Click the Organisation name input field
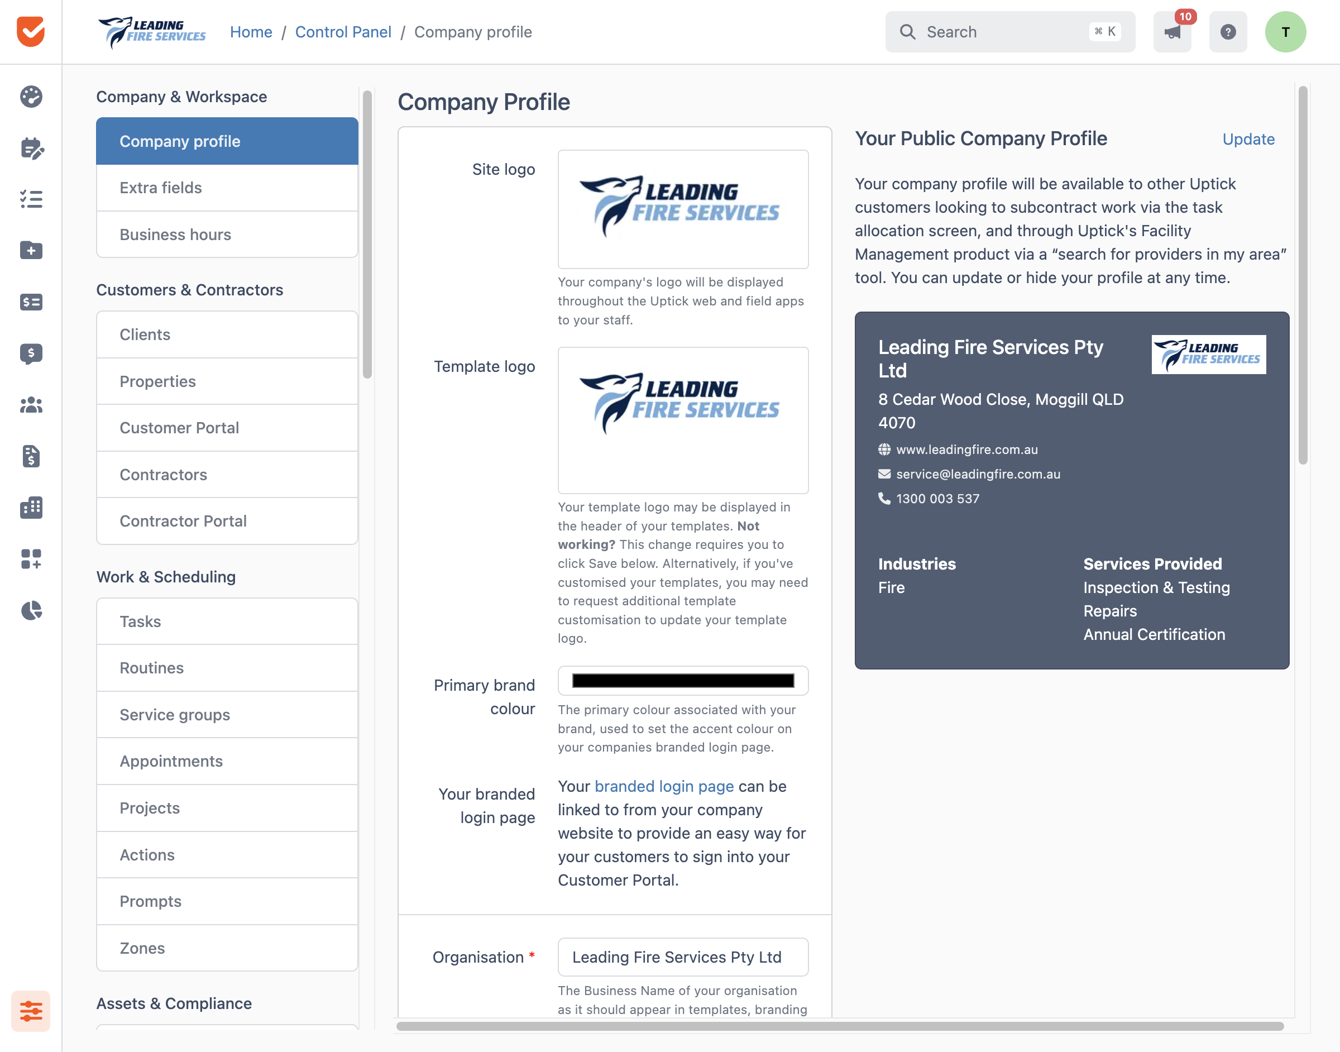Image resolution: width=1340 pixels, height=1052 pixels. coord(683,957)
